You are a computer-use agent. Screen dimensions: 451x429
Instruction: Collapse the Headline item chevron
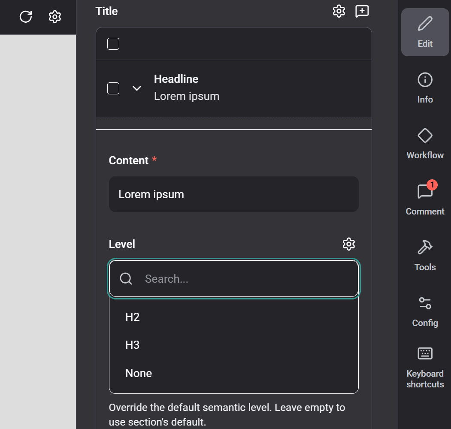[136, 88]
